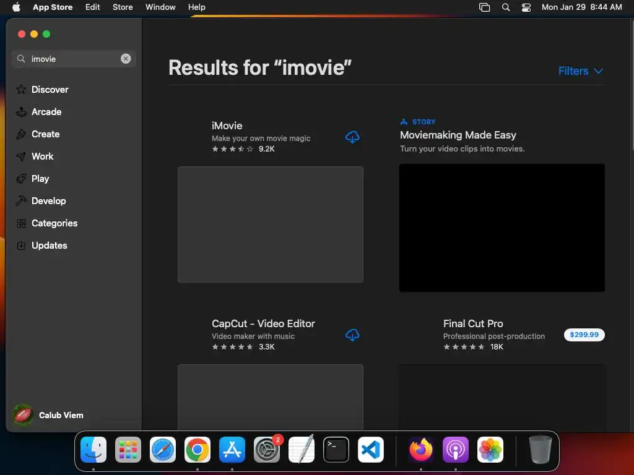Open Calub Viem account profile

pyautogui.click(x=48, y=415)
